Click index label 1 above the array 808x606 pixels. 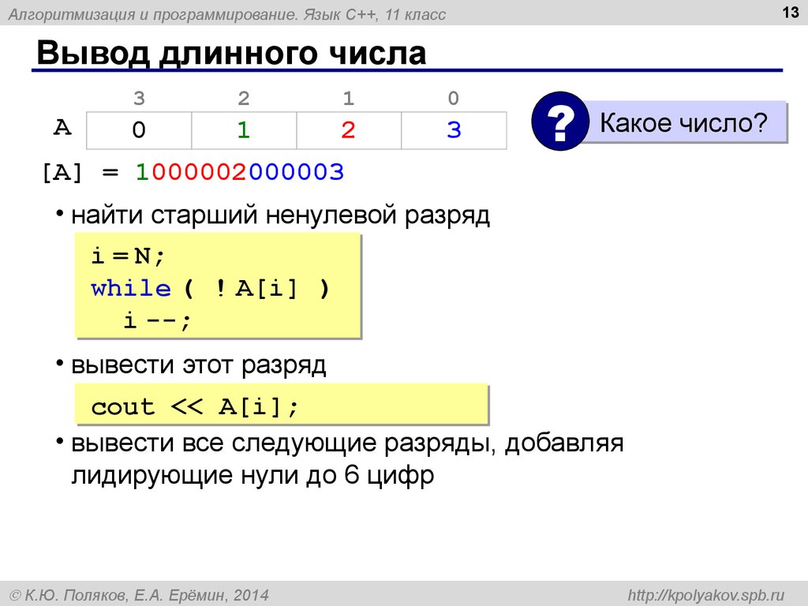(349, 98)
